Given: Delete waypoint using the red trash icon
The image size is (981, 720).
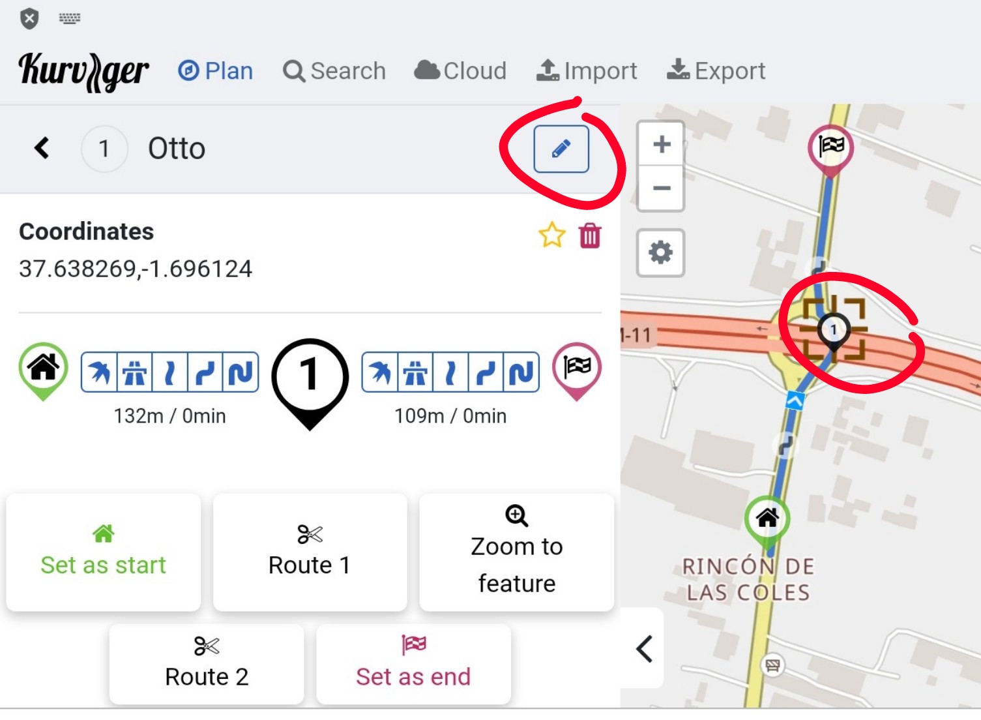Looking at the screenshot, I should tap(590, 235).
